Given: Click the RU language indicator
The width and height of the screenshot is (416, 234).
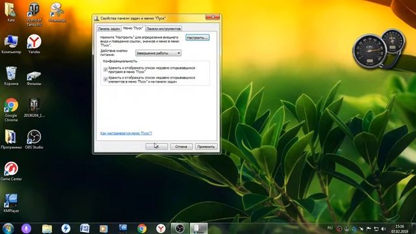Looking at the screenshot, I should click(330, 228).
